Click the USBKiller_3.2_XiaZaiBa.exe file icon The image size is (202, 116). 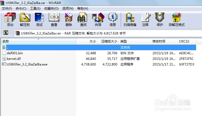click(x=4, y=64)
